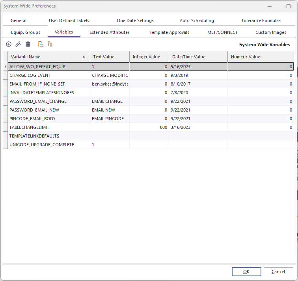
Task: Click the row indicator arrow for ALLOW_WO_REPEAT_EQUIP
Action: click(5, 67)
